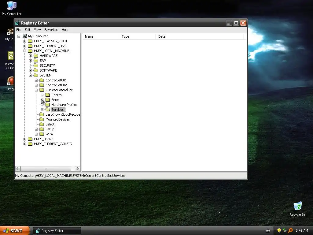Click the tree scrollbar left arrow
Image resolution: width=313 pixels, height=235 pixels.
click(18, 169)
